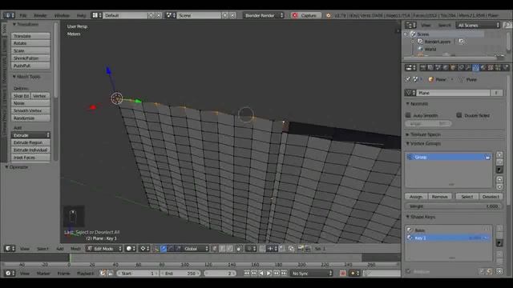Open the Render Layers properties tab icon
The image size is (513, 288).
pos(430,67)
